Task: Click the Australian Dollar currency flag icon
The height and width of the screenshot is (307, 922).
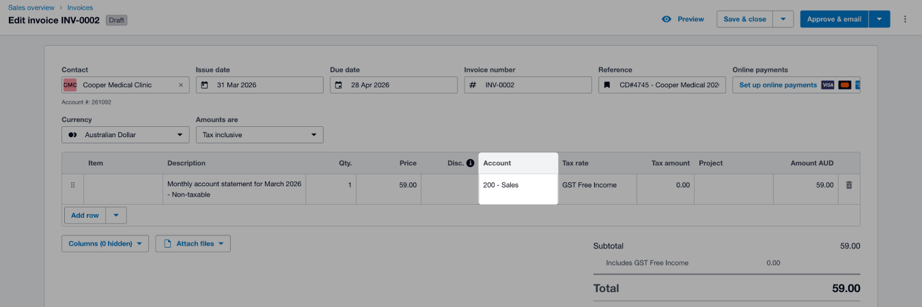Action: [72, 135]
